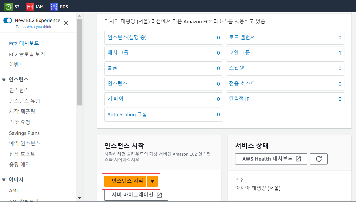This screenshot has height=202, width=356.
Task: Open Savings Plans in the sidebar
Action: [x=24, y=133]
